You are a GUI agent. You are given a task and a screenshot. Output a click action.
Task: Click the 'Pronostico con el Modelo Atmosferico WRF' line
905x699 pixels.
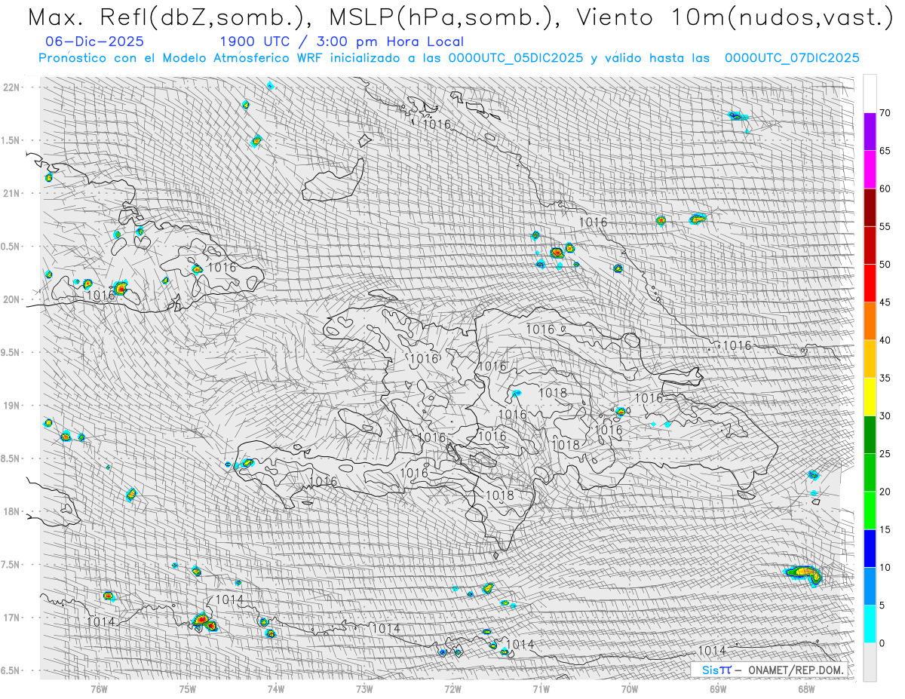point(449,57)
